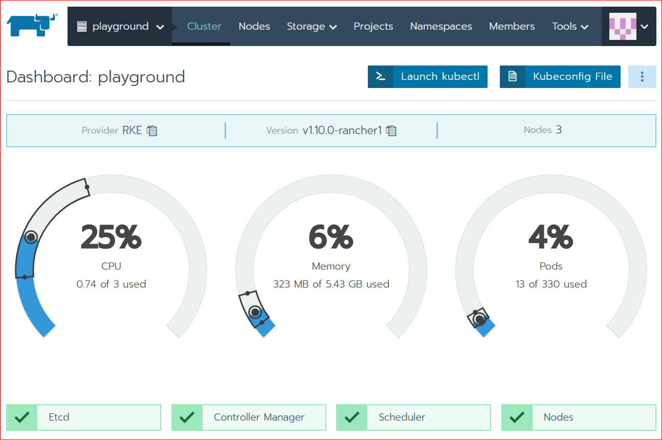Viewport: 662px width, 440px height.
Task: Switch to the Members tab
Action: point(512,27)
